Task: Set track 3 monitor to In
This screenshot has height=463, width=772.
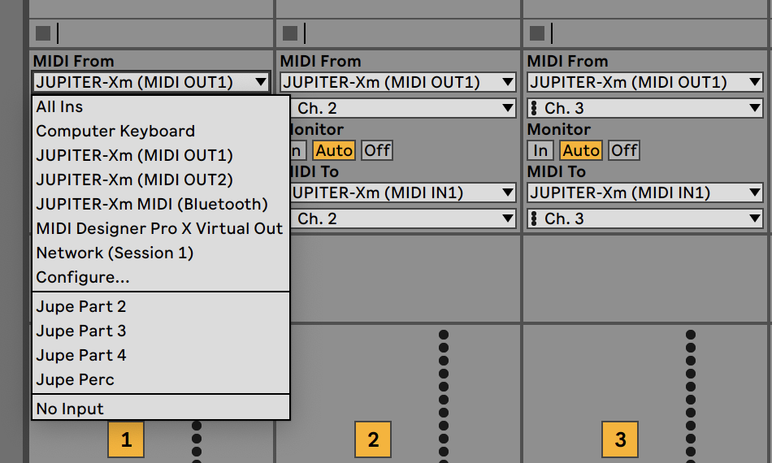Action: (540, 150)
